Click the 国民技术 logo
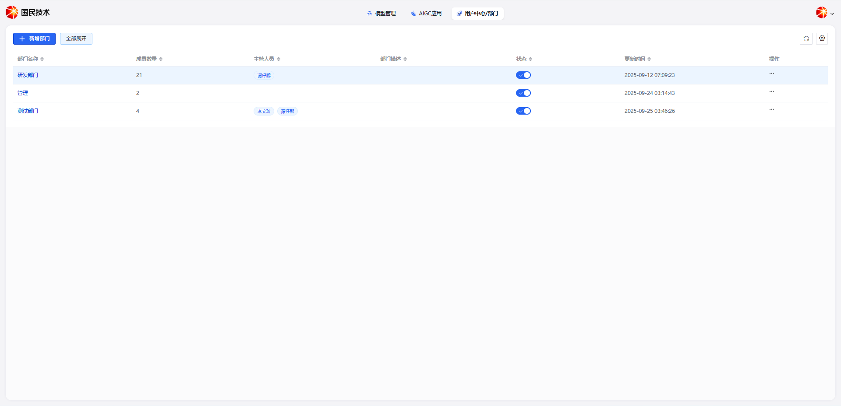This screenshot has width=841, height=406. [x=28, y=12]
